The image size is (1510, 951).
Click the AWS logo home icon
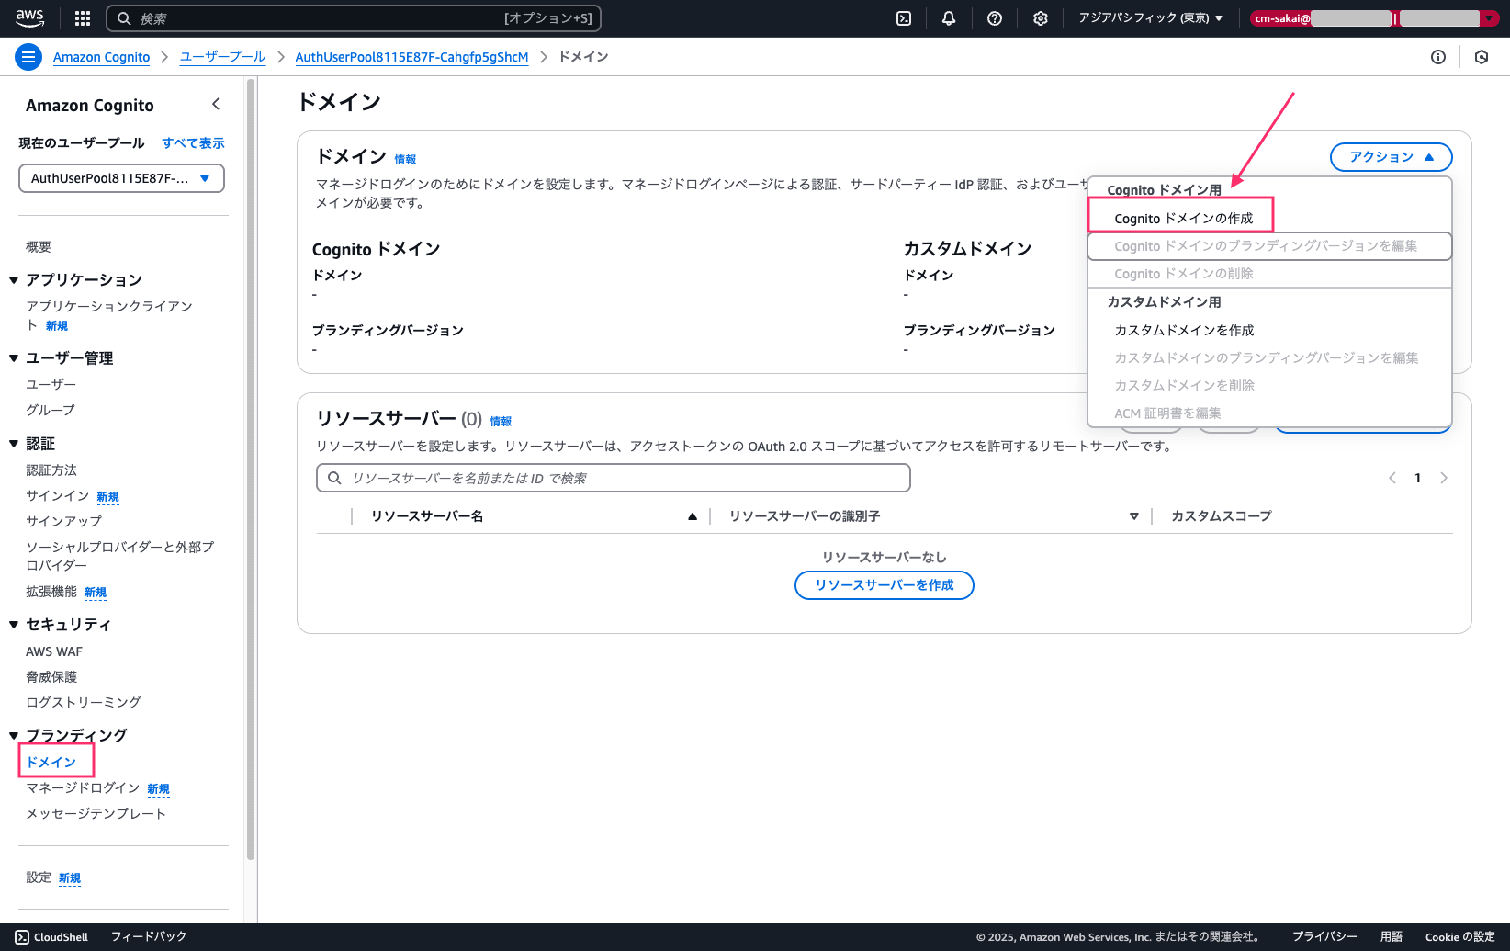(29, 17)
